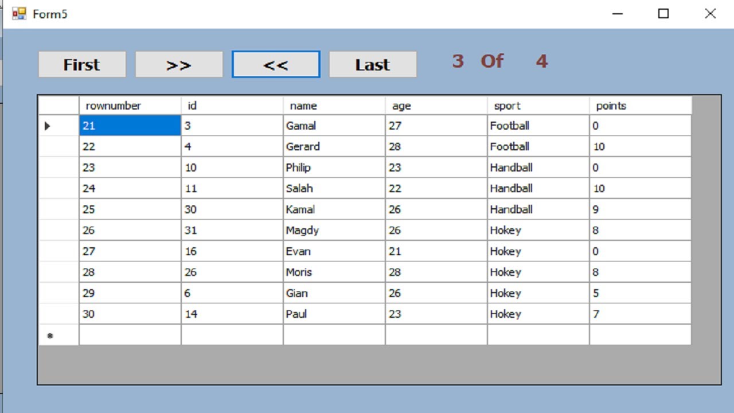
Task: Select rownumber cell 21
Action: [x=130, y=126]
